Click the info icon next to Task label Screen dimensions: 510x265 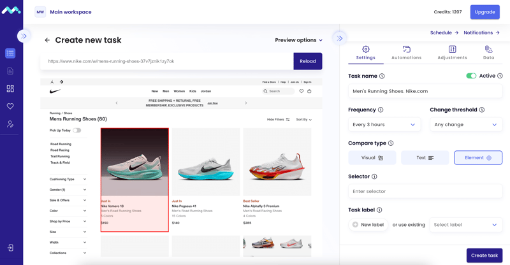[379, 210]
